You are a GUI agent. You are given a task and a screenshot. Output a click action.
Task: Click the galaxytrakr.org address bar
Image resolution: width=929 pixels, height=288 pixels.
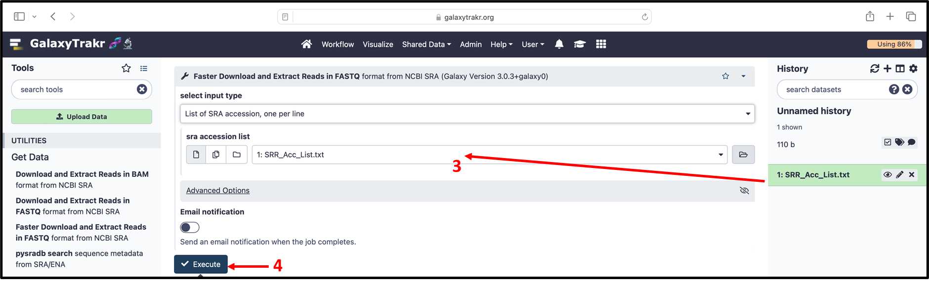click(x=464, y=17)
